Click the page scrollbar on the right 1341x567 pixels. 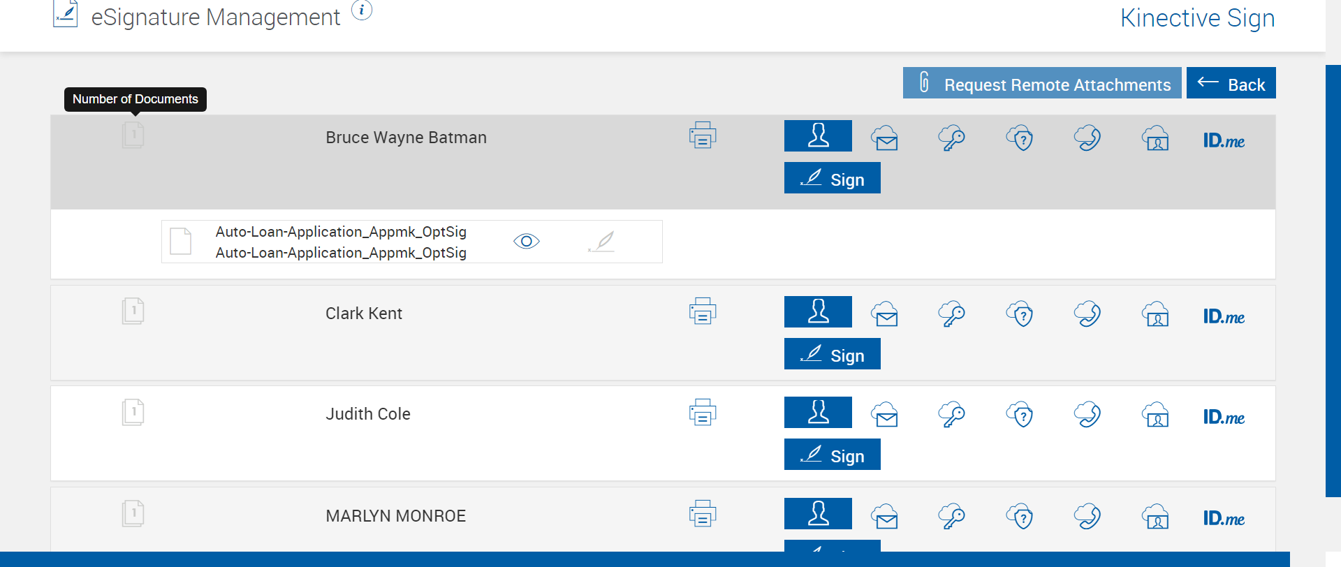pos(1333,279)
